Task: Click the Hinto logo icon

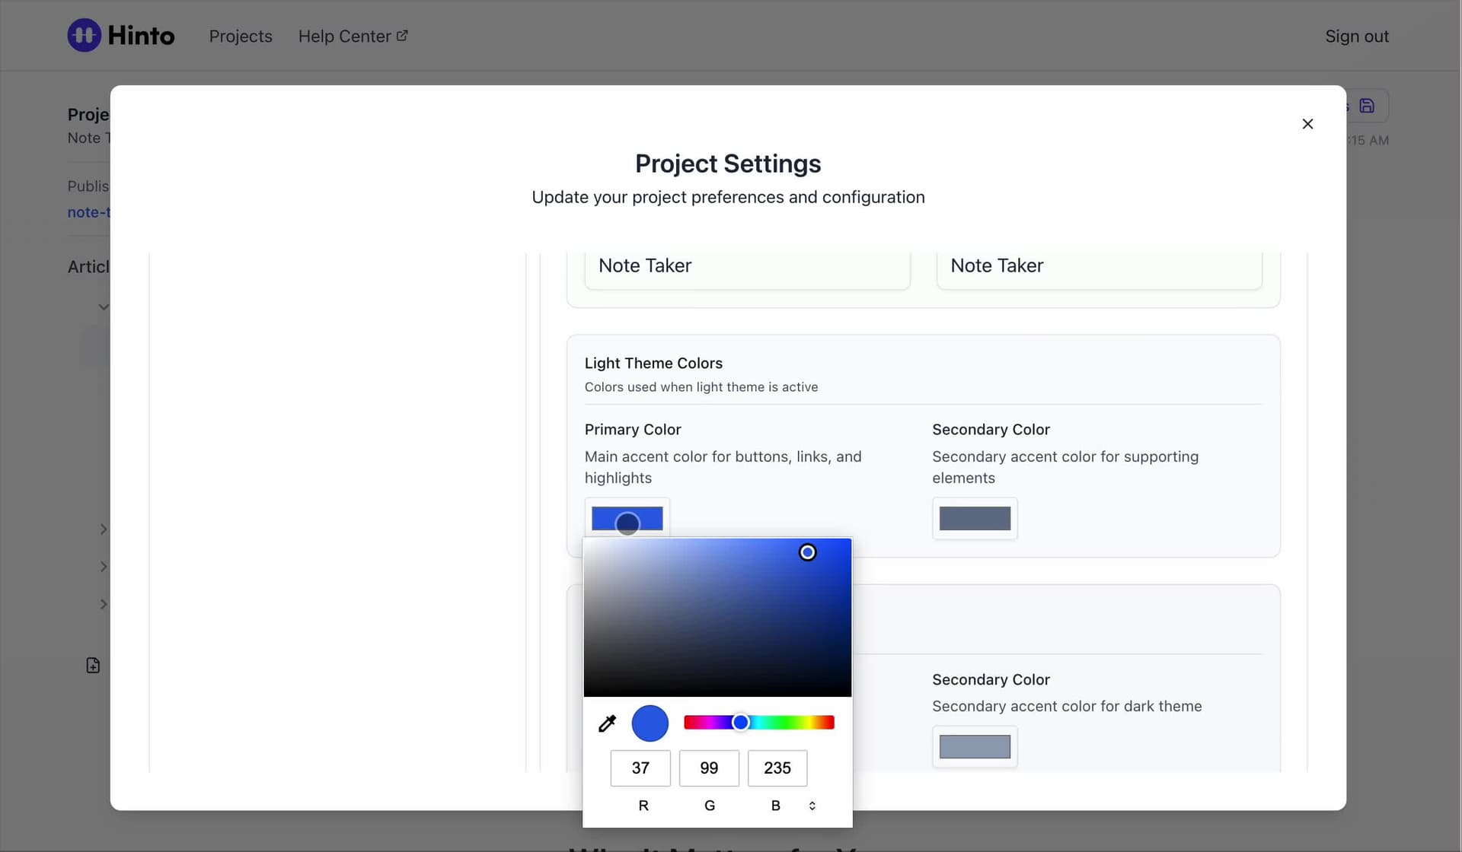Action: point(84,35)
